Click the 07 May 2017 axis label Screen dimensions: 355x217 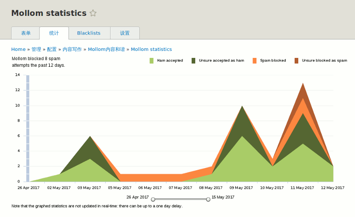pos(181,188)
